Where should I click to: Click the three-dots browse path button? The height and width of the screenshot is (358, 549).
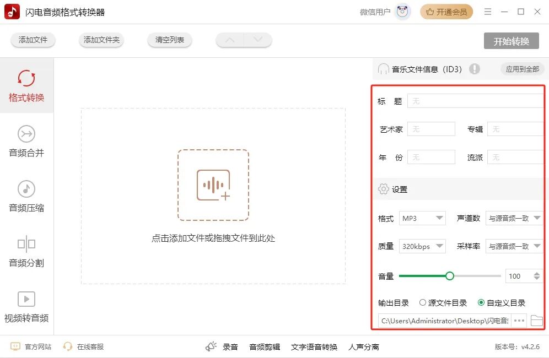click(x=519, y=321)
